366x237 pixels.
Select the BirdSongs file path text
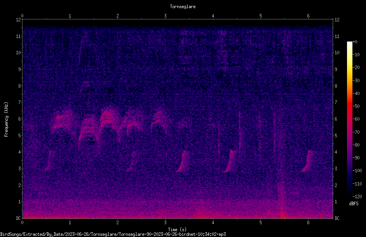pos(113,234)
